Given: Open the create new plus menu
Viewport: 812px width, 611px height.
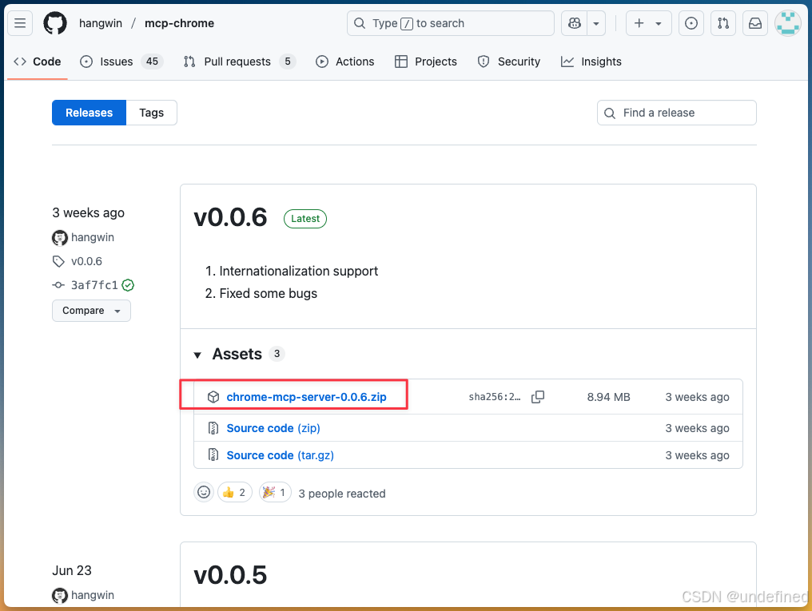Looking at the screenshot, I should coord(648,23).
